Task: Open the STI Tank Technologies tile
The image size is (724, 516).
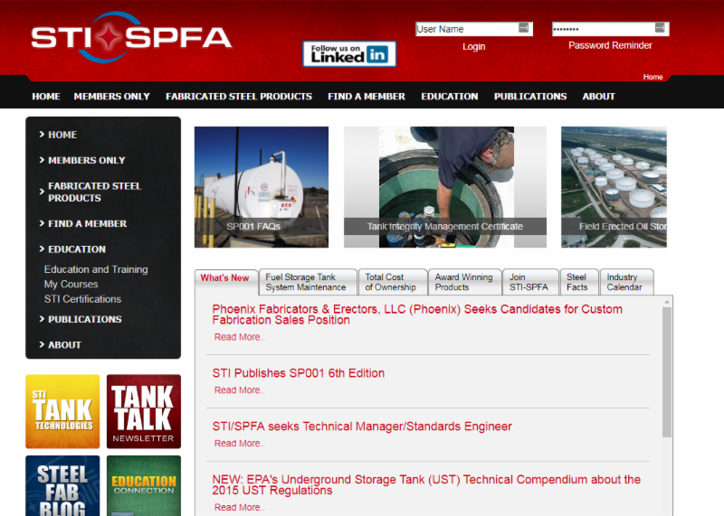Action: point(62,411)
